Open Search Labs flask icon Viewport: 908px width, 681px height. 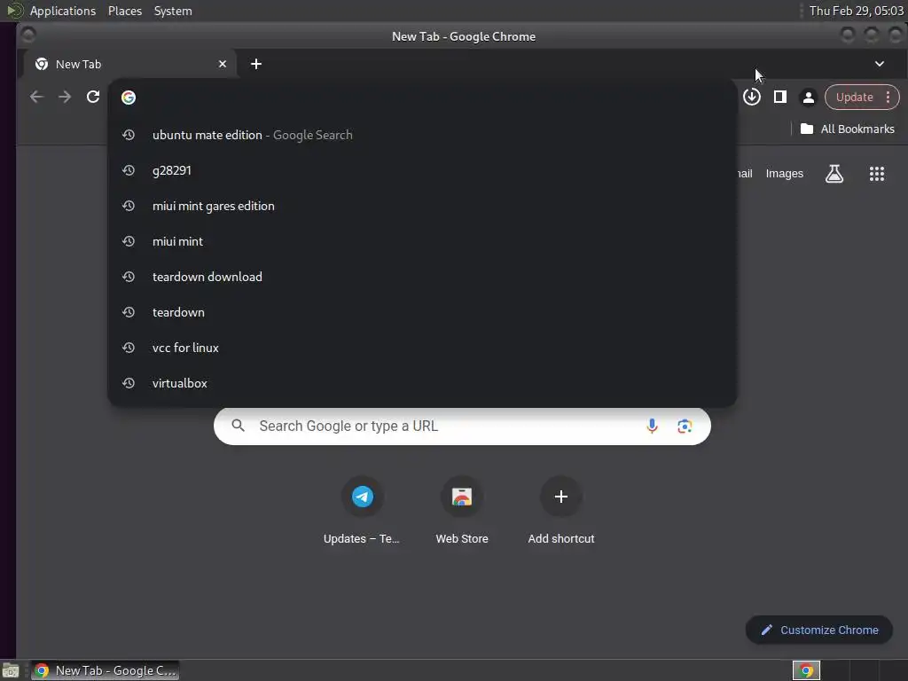(834, 174)
